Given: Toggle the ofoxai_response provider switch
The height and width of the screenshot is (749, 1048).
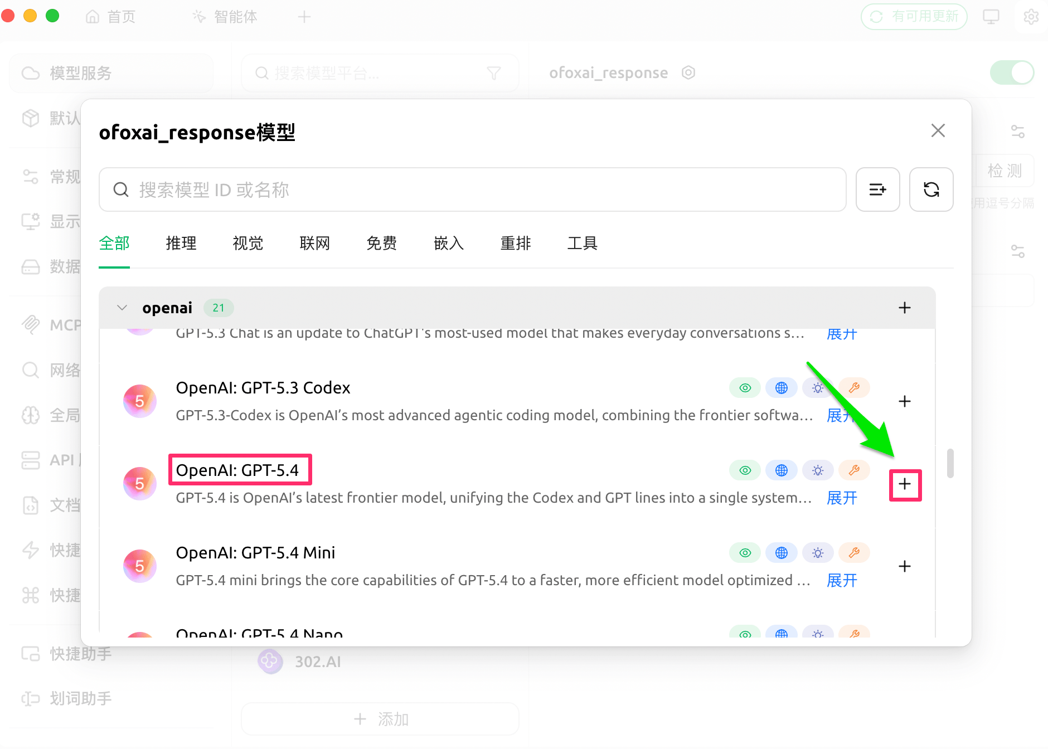Looking at the screenshot, I should (1012, 72).
